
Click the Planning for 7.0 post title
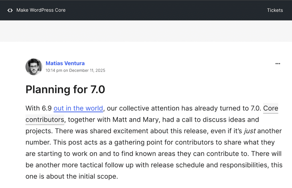point(65,89)
